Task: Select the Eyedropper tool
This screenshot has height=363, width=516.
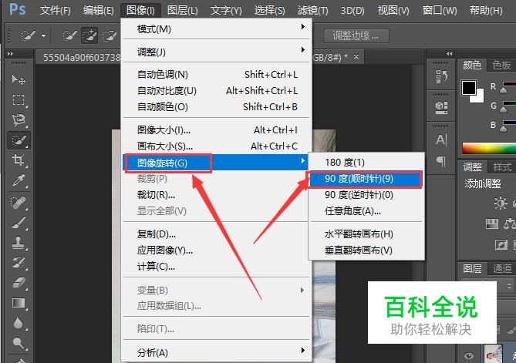Action: pyautogui.click(x=19, y=181)
